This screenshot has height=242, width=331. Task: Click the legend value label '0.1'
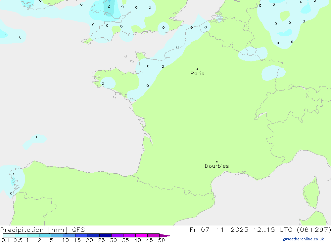coord(6,240)
